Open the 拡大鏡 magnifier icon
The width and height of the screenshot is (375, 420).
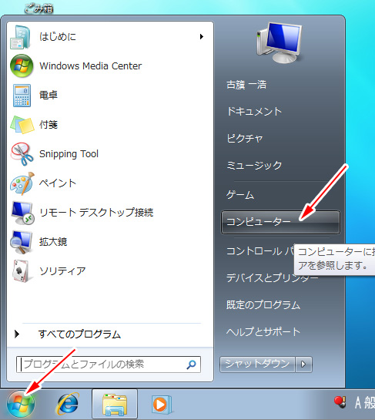(22, 242)
